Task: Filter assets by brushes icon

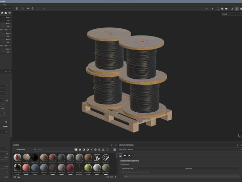Action: pos(92,150)
